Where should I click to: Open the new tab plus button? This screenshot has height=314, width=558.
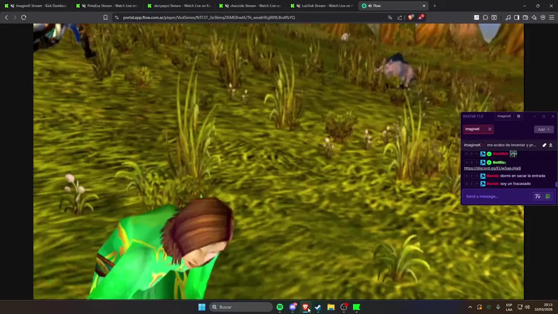(x=435, y=6)
